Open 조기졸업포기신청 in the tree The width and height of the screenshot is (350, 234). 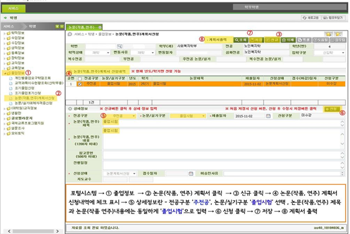click(28, 93)
